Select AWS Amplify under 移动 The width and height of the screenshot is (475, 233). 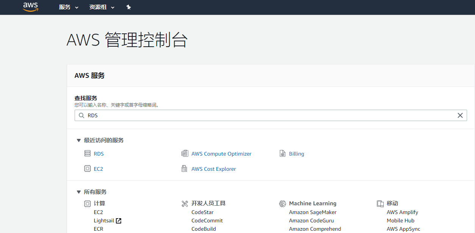[x=402, y=212]
